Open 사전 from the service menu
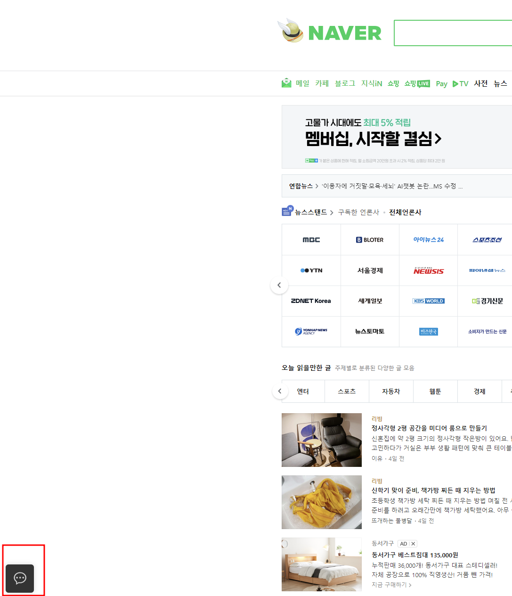 point(480,83)
